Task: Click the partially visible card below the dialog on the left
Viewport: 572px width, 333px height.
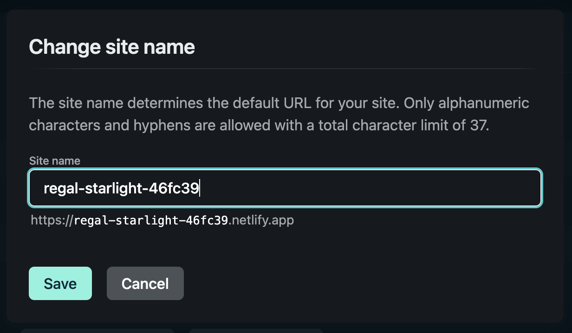Action: point(97,330)
